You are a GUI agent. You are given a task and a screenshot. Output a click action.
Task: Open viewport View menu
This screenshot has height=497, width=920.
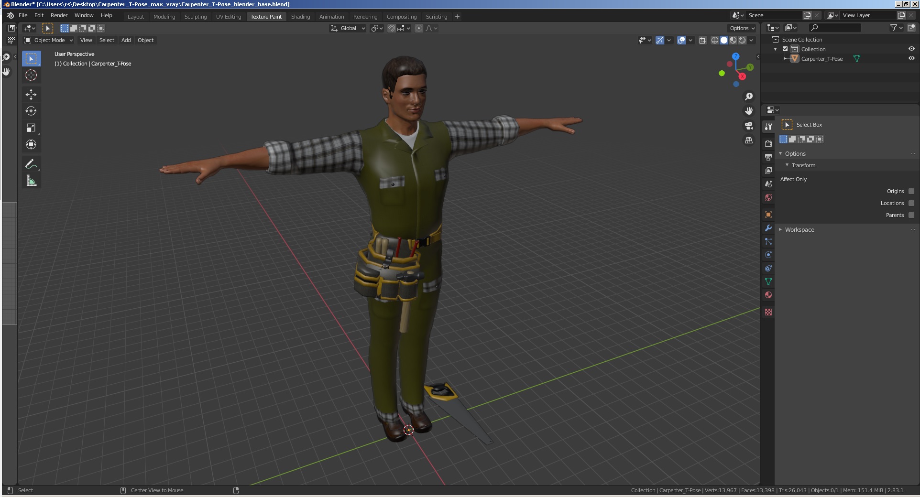pyautogui.click(x=86, y=40)
